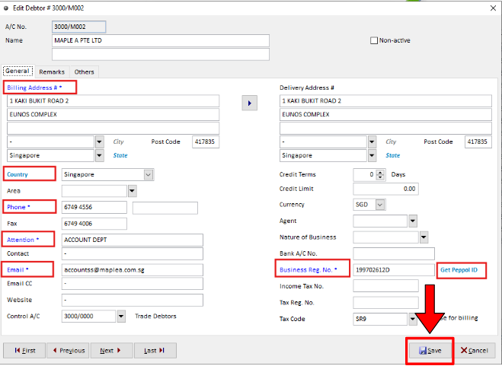
Task: Go to the First debtor record
Action: tap(24, 351)
